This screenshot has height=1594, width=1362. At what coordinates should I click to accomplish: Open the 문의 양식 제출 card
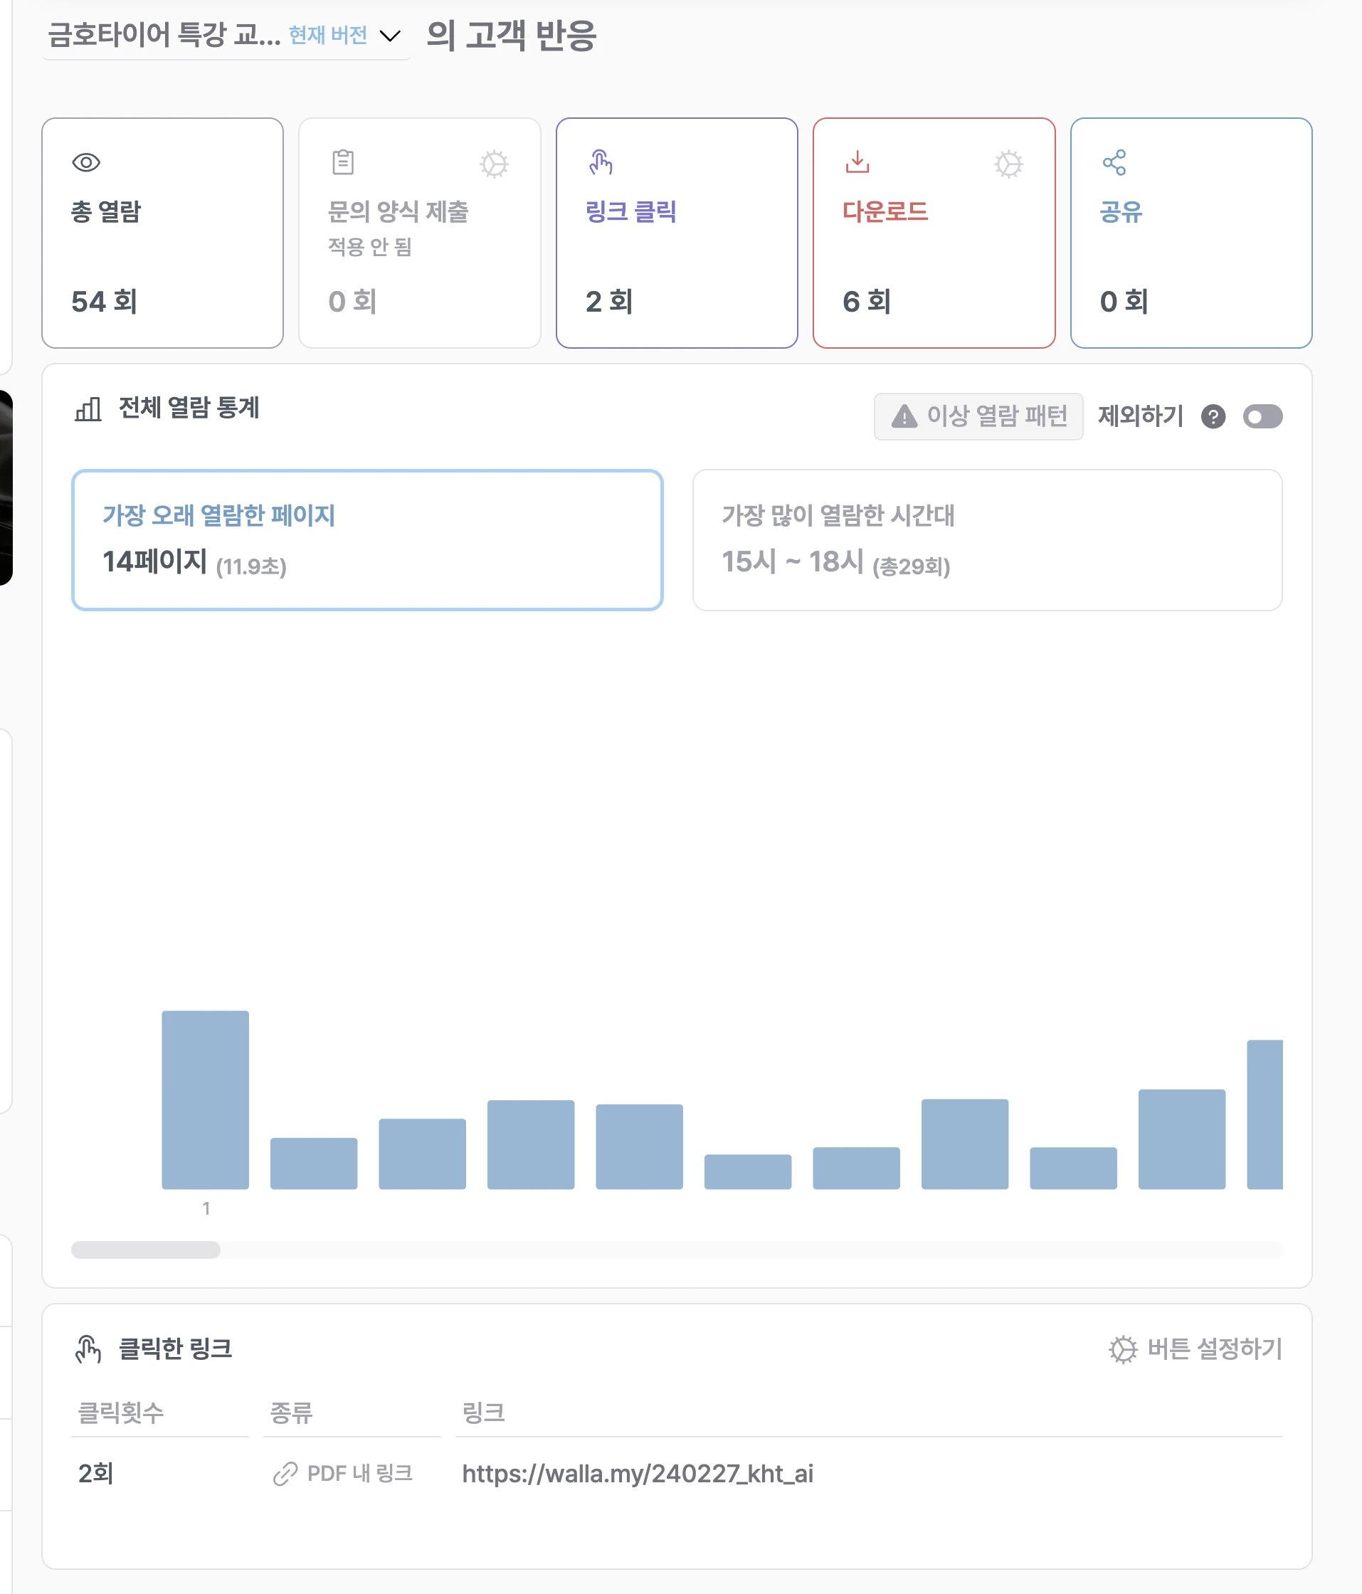click(x=419, y=232)
